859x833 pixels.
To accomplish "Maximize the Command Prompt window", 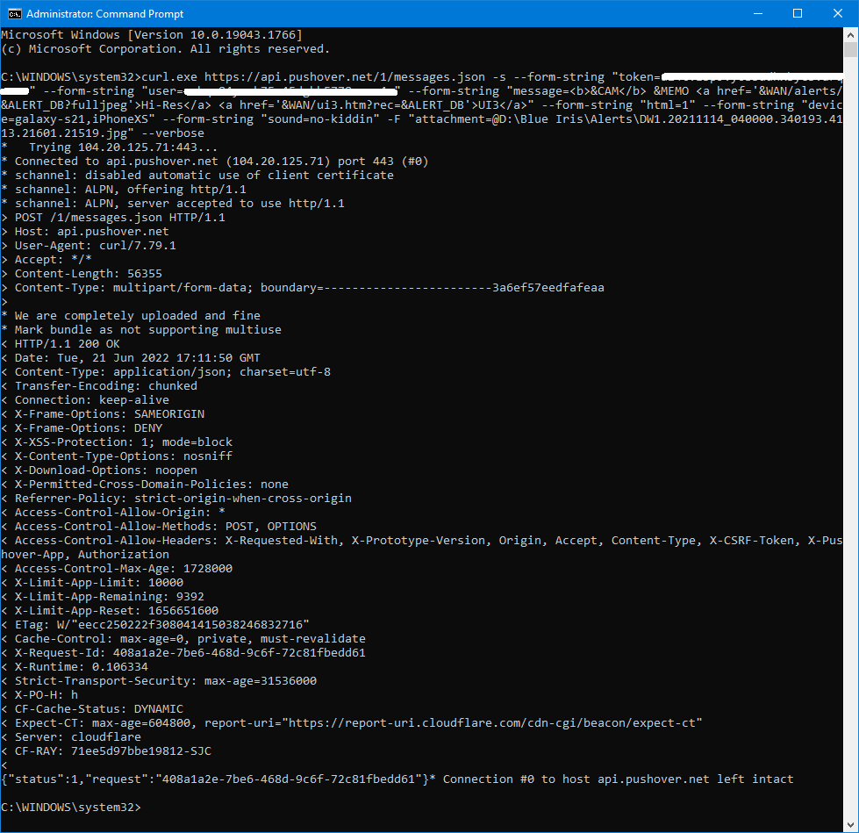I will click(x=798, y=14).
